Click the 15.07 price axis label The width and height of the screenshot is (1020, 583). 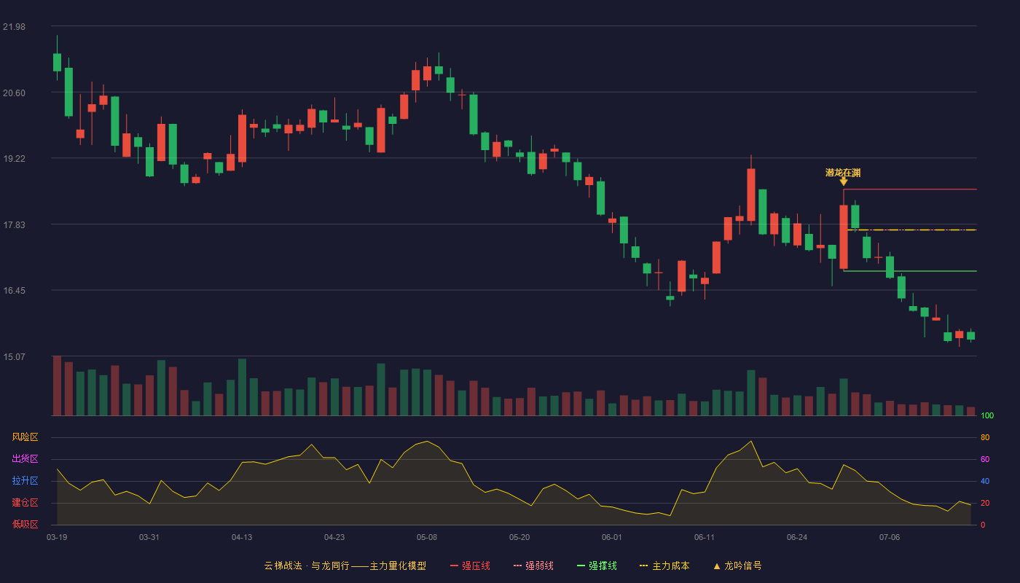tap(14, 357)
